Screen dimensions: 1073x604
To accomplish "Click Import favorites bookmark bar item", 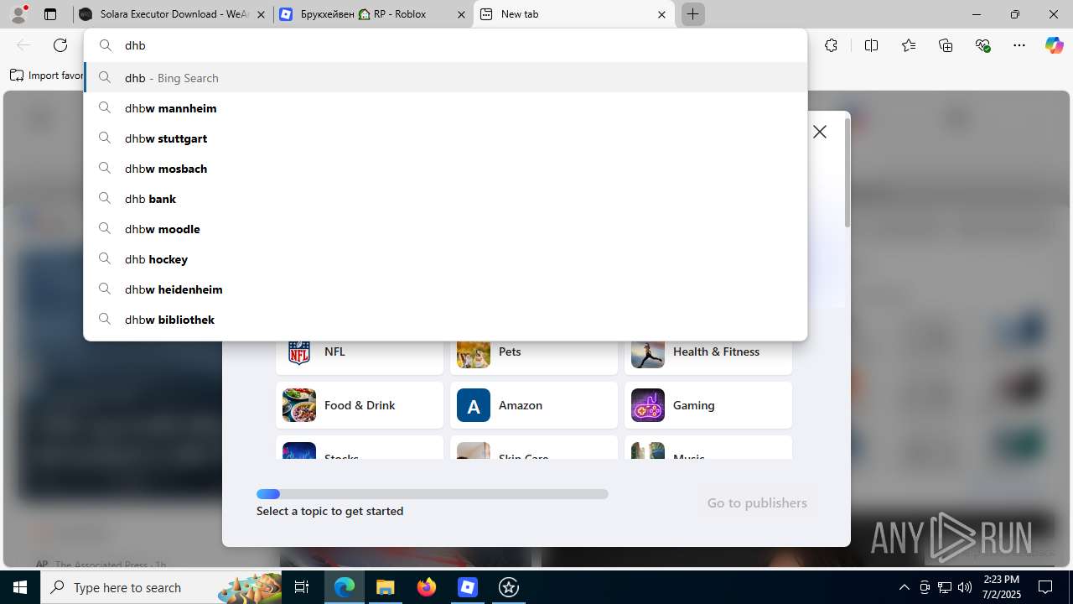I will coord(47,75).
